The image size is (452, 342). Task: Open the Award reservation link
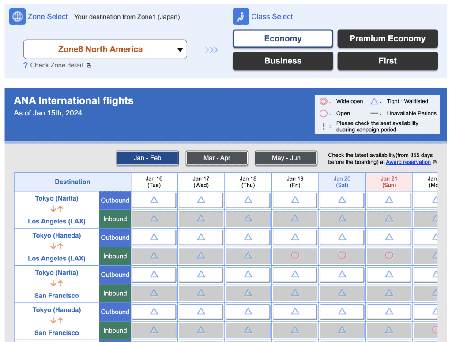tap(408, 162)
